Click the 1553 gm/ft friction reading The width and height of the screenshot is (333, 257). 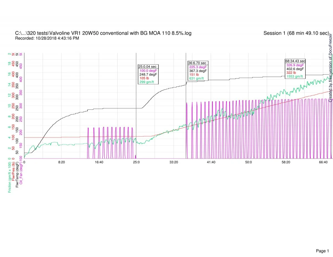pyautogui.click(x=295, y=76)
